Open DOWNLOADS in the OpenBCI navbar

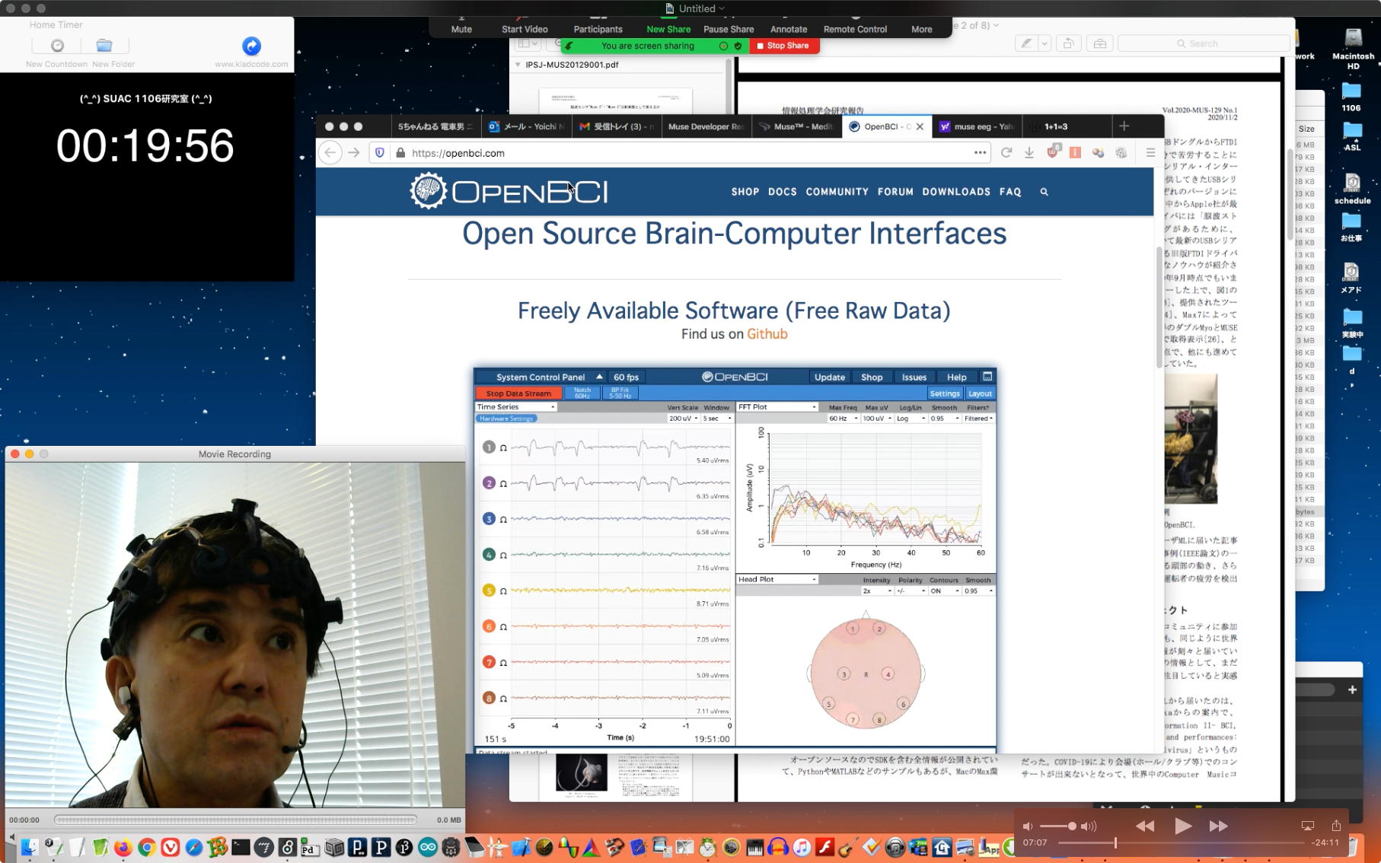click(956, 192)
